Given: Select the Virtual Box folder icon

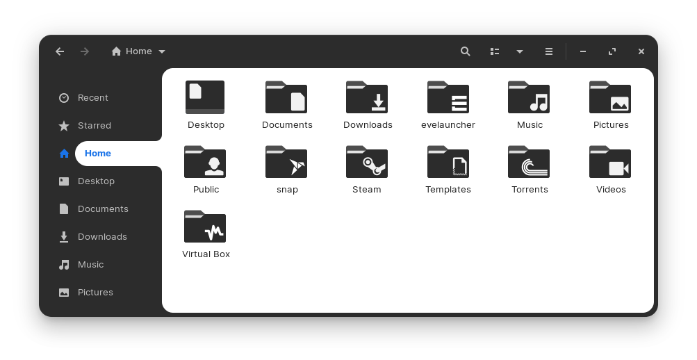Looking at the screenshot, I should 205,227.
